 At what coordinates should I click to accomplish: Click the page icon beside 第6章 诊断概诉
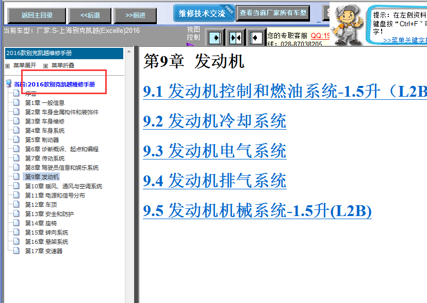[x=17, y=149]
